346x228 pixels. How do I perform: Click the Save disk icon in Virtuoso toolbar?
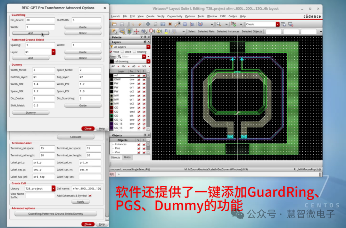tap(122, 24)
